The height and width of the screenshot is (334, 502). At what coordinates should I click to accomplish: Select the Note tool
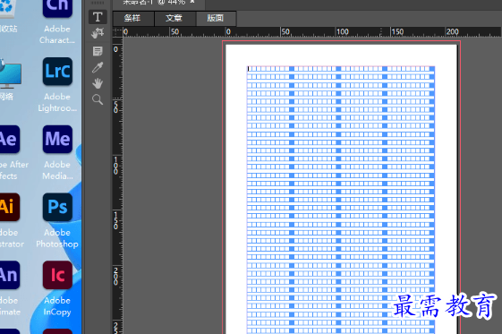98,51
